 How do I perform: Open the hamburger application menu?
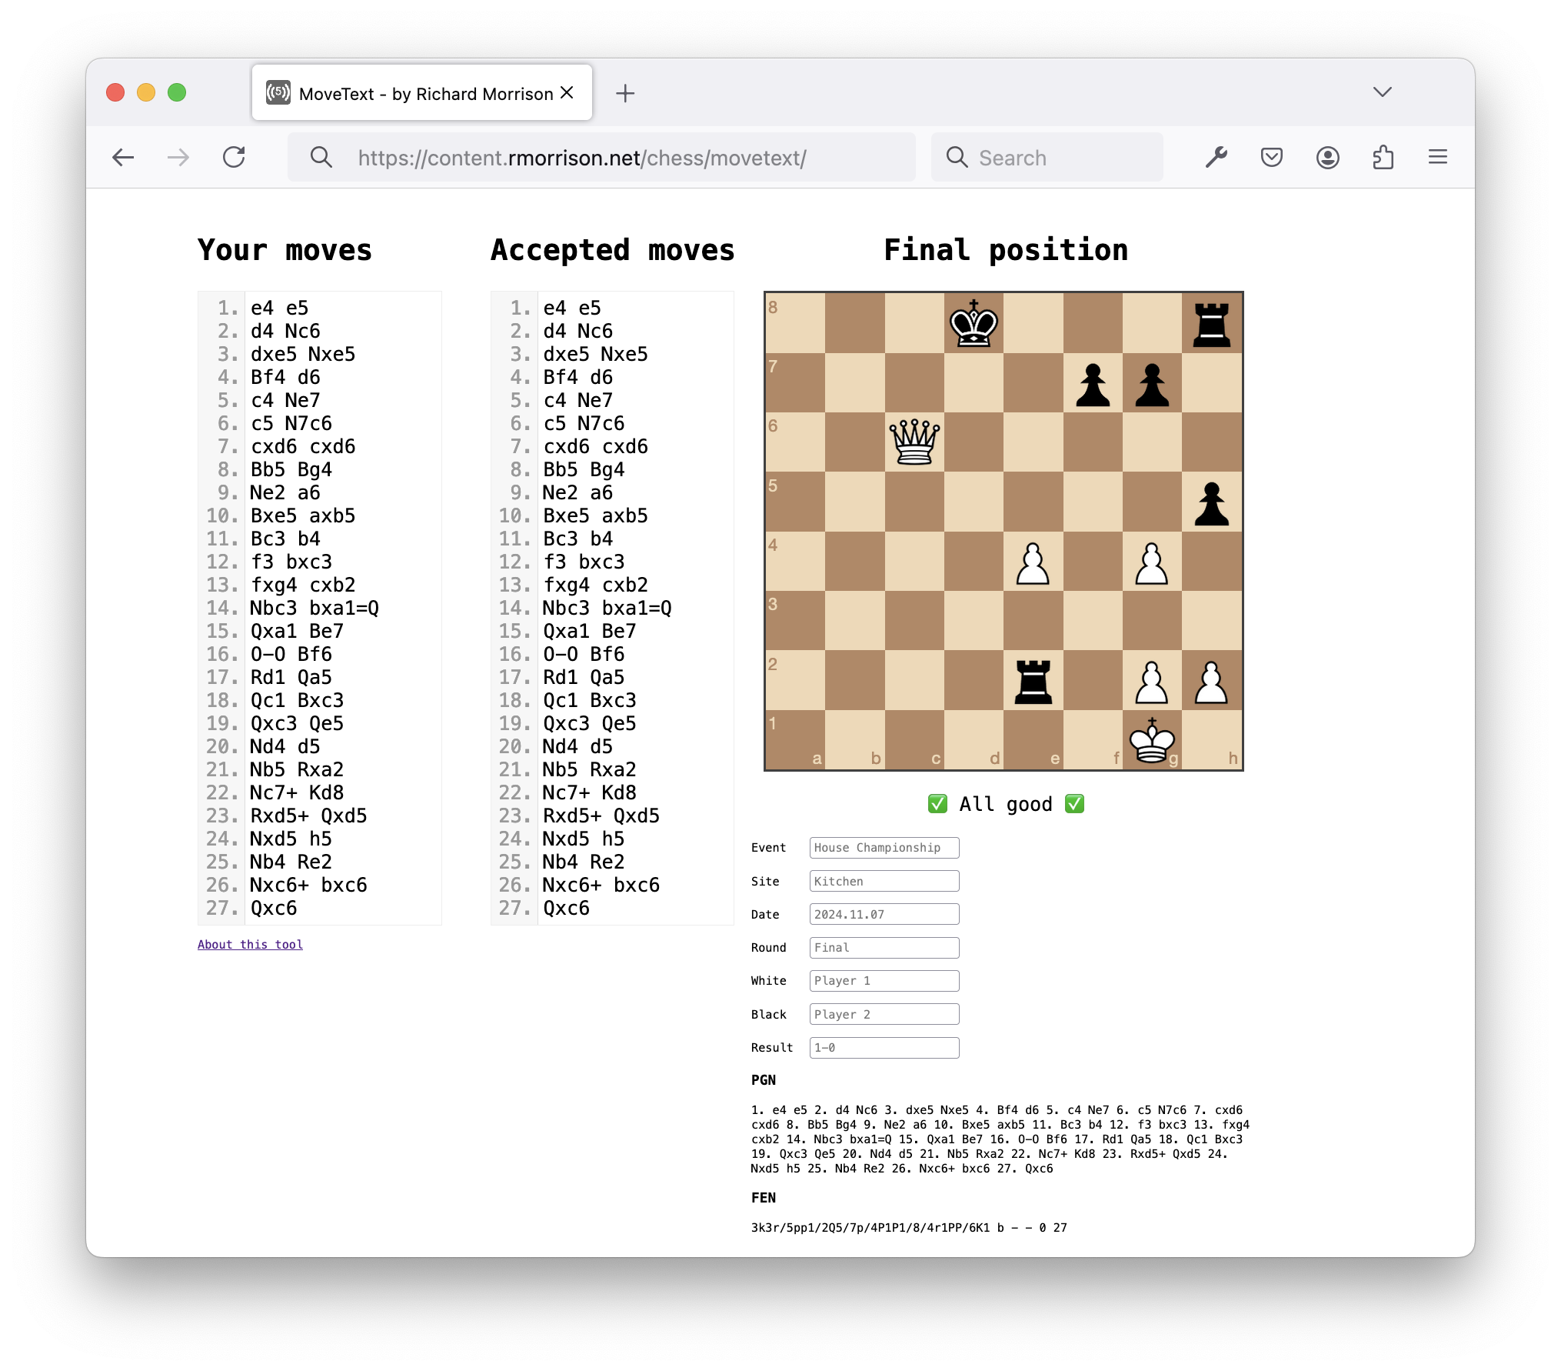[1438, 158]
